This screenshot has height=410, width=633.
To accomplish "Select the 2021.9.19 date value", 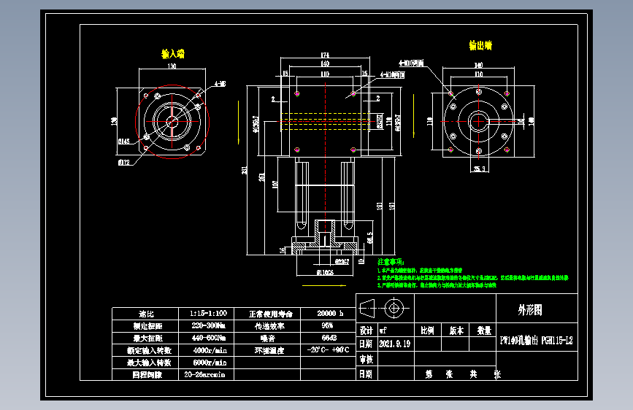I will (394, 344).
